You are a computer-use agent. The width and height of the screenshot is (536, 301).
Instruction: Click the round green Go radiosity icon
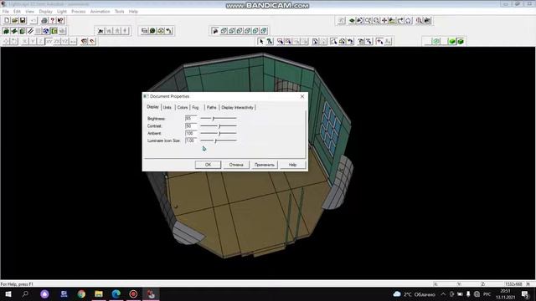point(152,31)
